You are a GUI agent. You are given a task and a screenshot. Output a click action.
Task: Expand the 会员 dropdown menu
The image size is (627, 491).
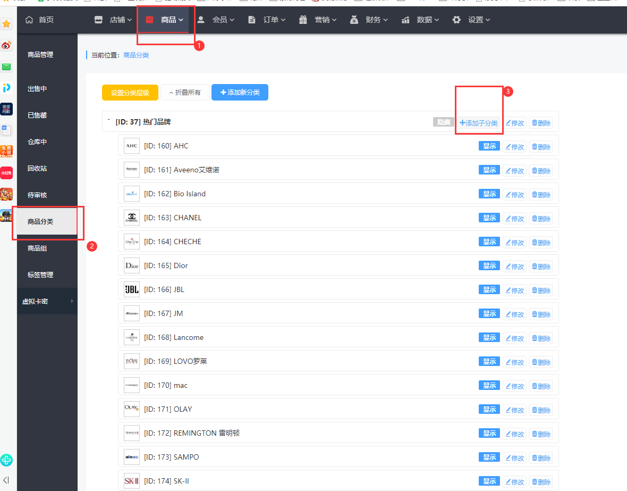click(232, 20)
